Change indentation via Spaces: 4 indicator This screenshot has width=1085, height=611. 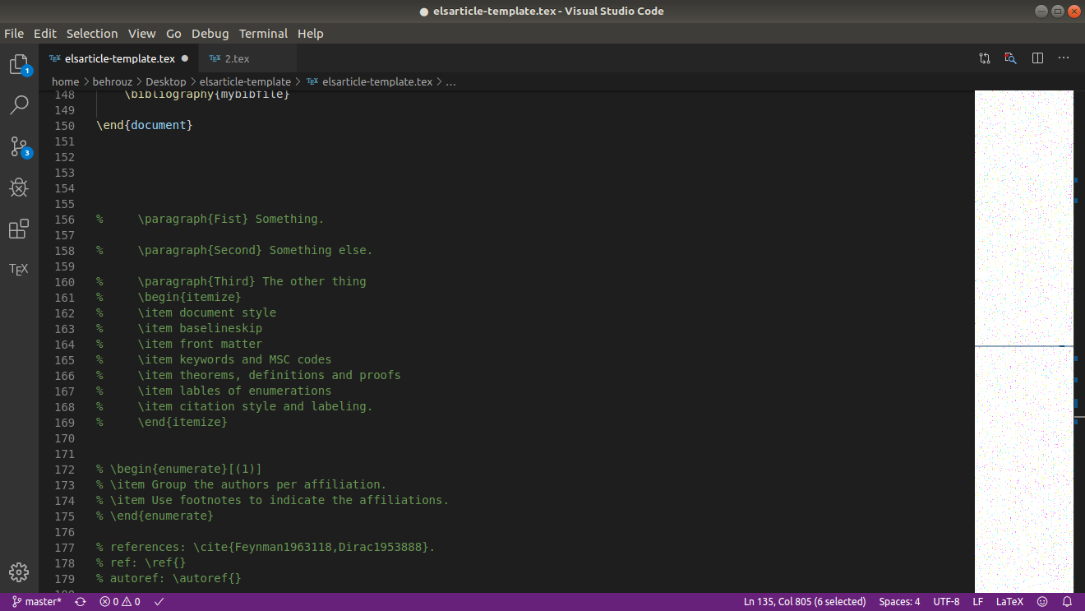click(x=899, y=601)
